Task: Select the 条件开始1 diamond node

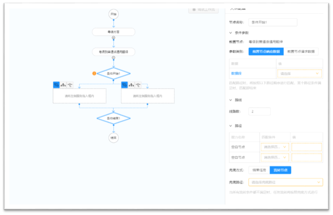Action: 114,74
